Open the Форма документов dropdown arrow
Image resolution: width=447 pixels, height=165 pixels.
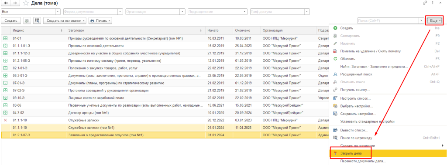(x=120, y=12)
